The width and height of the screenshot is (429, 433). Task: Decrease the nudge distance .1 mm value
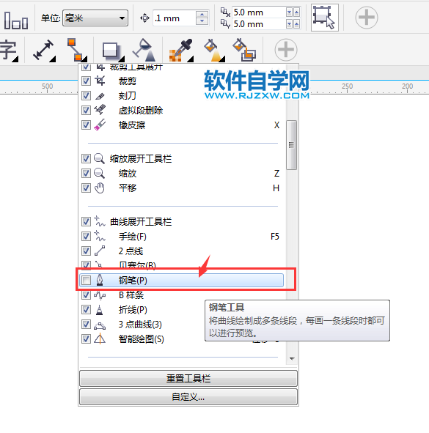click(202, 21)
